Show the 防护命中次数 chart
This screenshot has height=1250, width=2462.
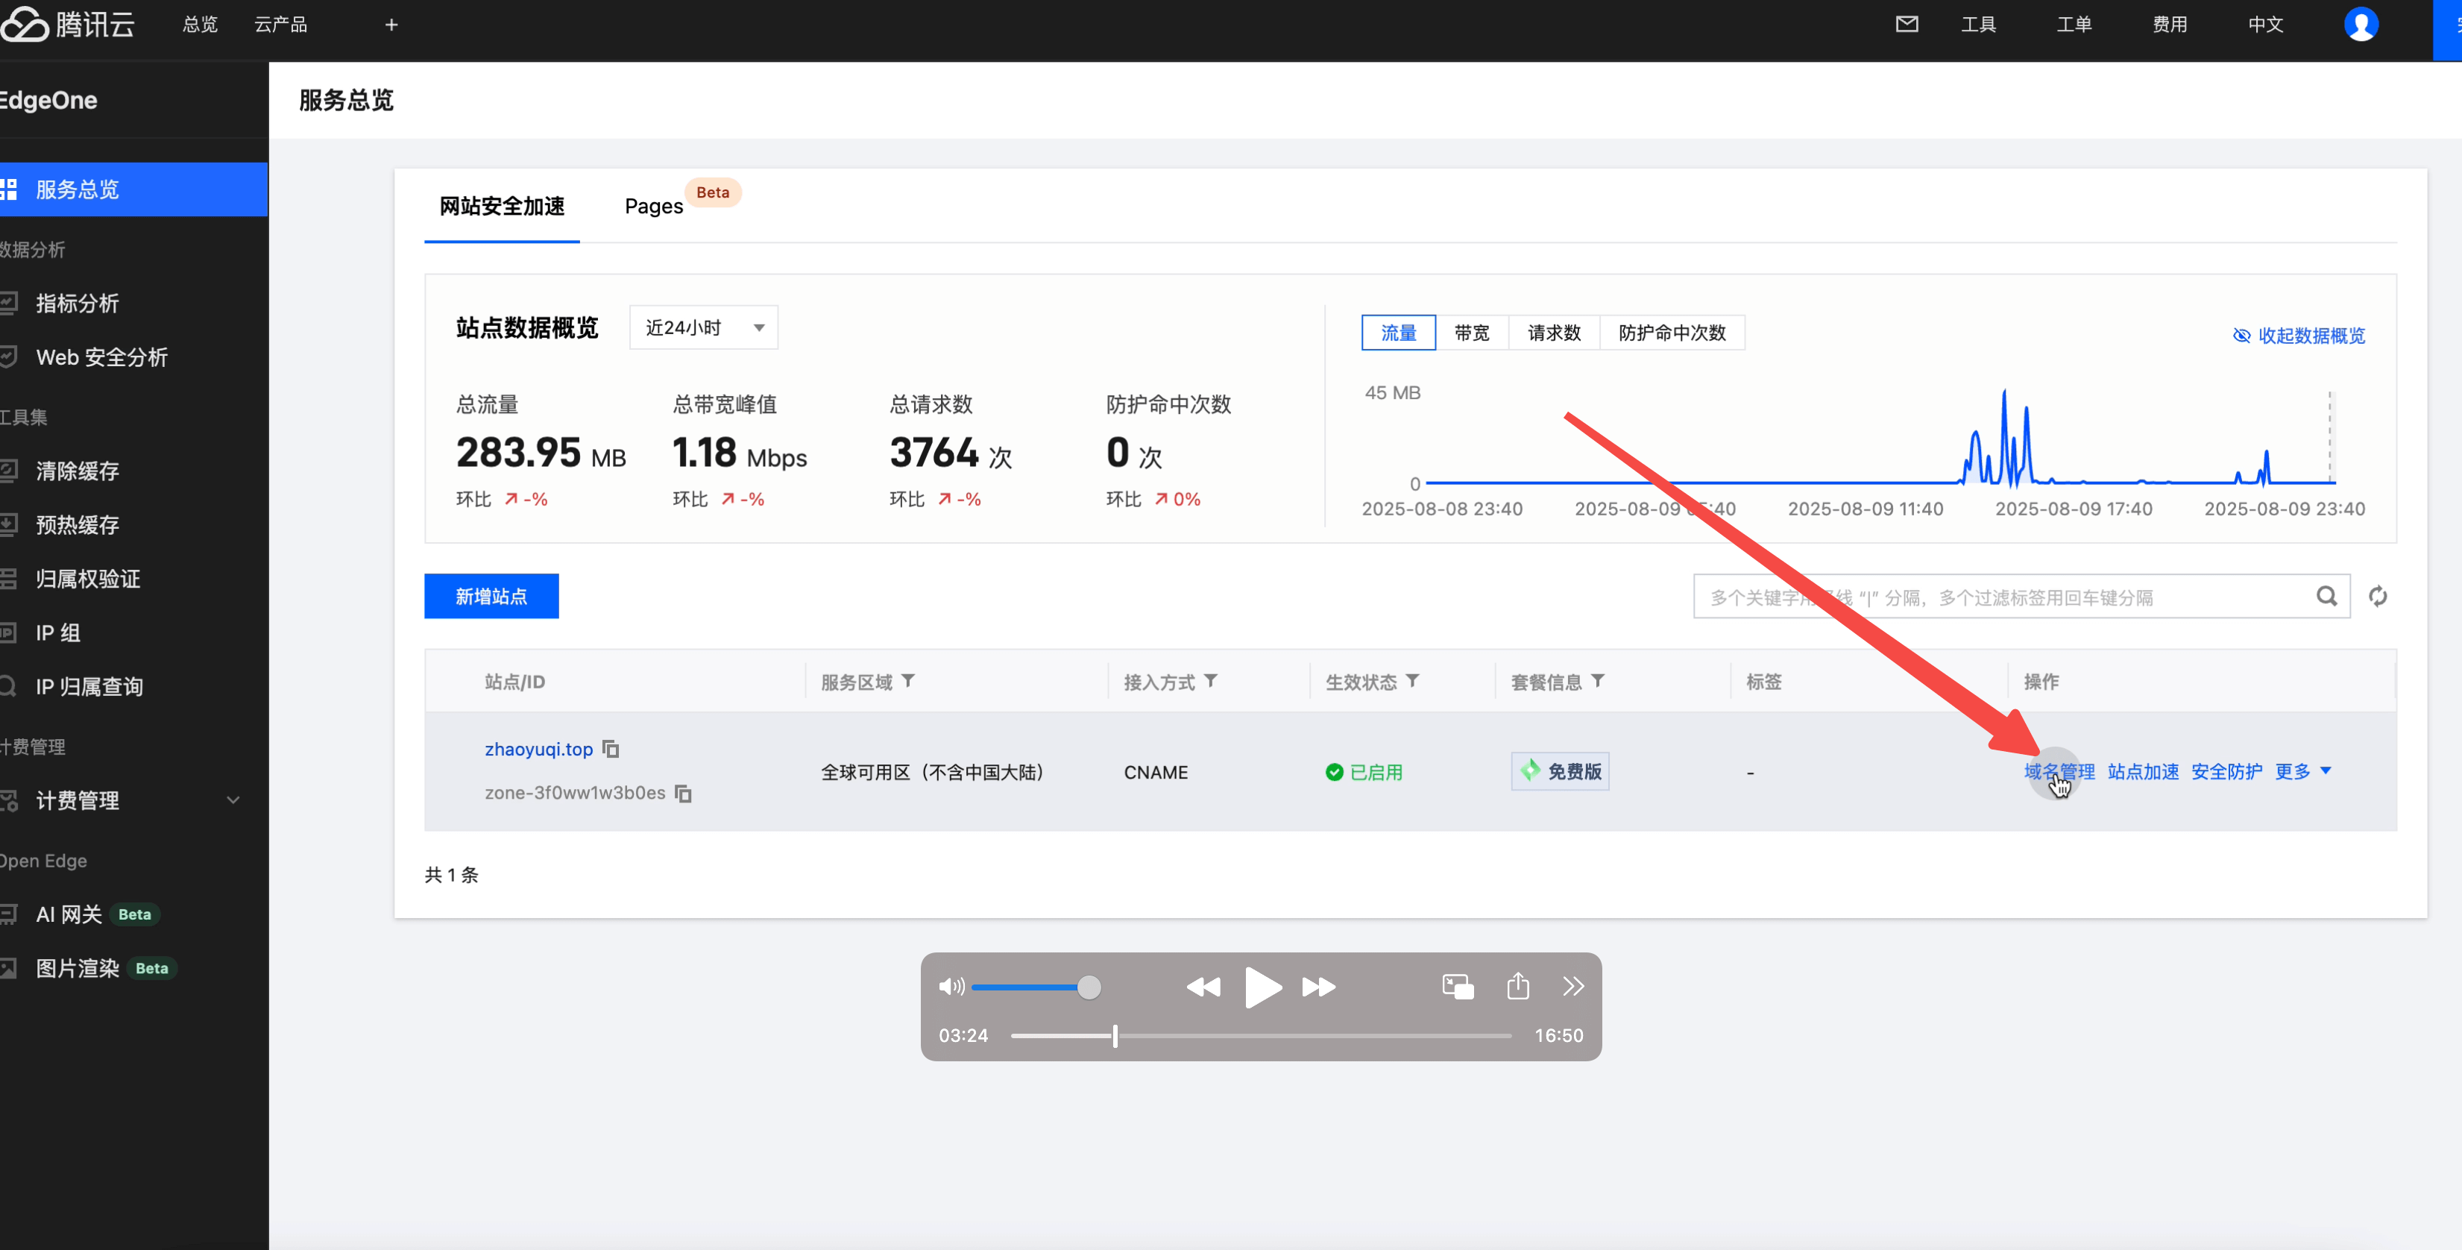[x=1672, y=333]
